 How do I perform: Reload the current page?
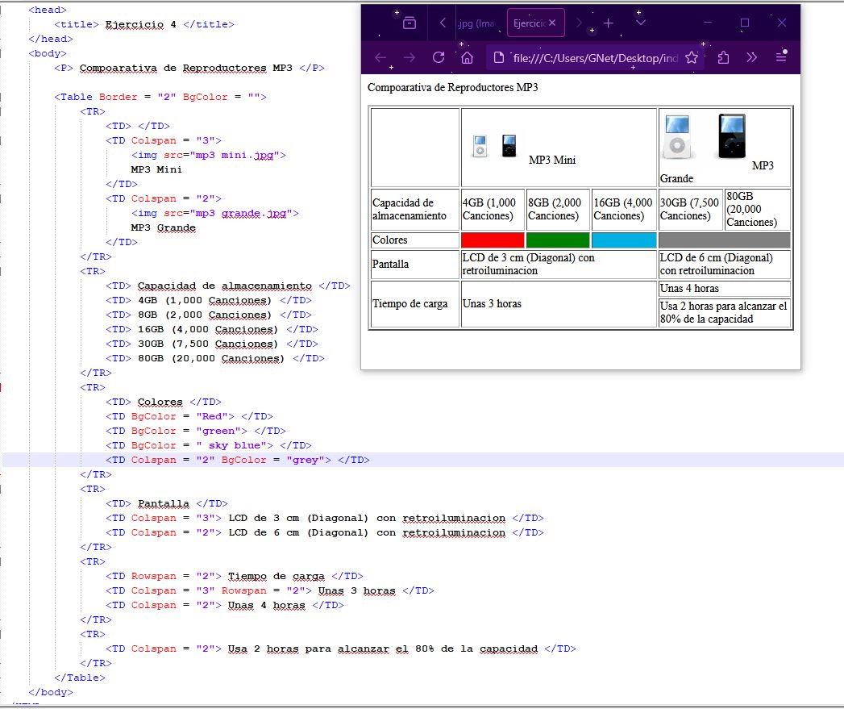click(x=439, y=57)
